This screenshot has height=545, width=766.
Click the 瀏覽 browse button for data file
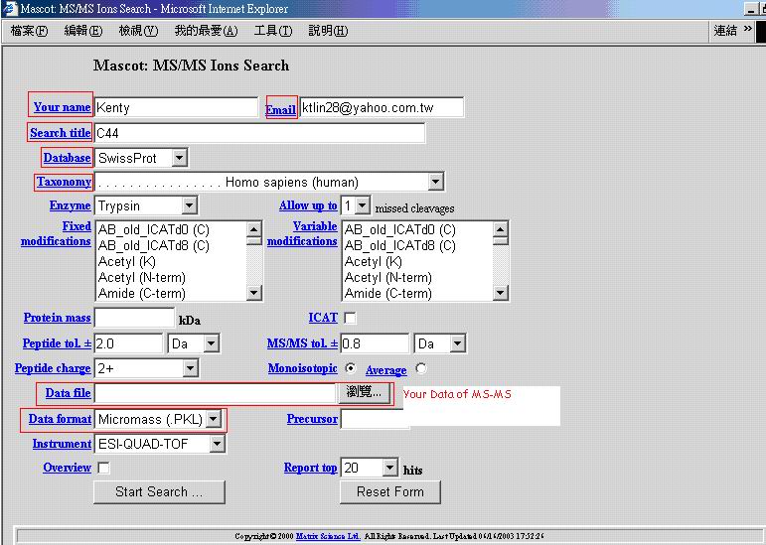365,393
